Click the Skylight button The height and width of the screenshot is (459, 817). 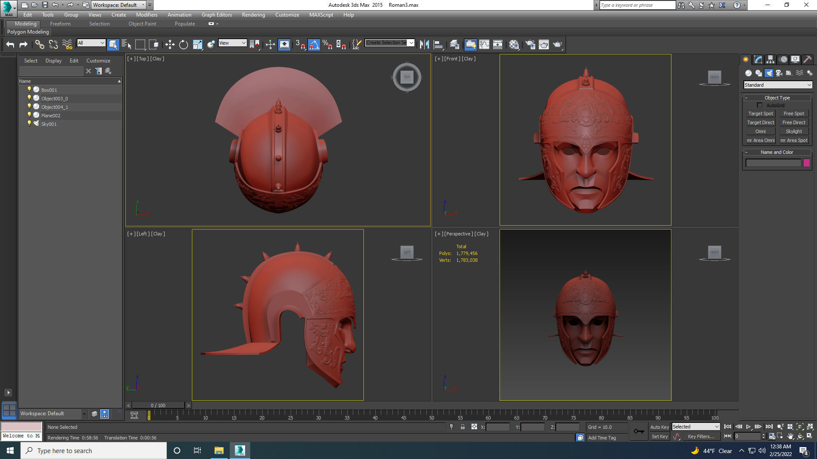(x=794, y=131)
